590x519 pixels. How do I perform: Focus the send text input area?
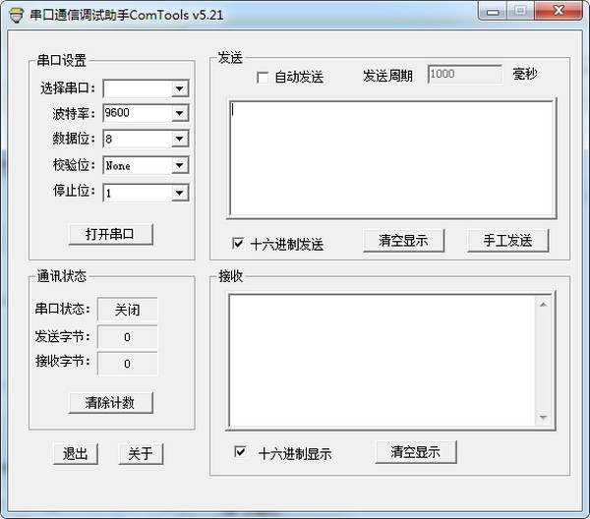click(x=391, y=158)
